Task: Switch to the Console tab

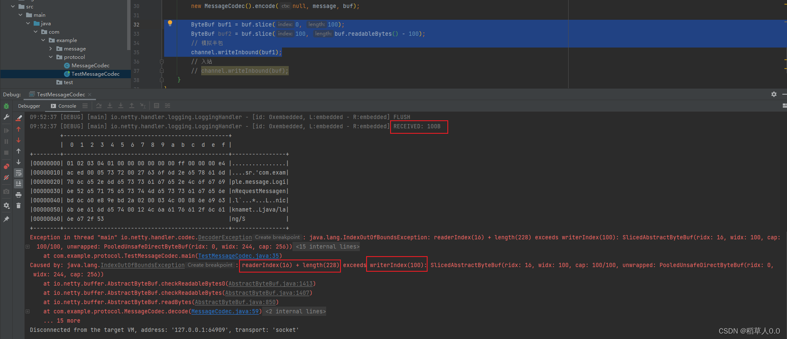Action: tap(64, 106)
